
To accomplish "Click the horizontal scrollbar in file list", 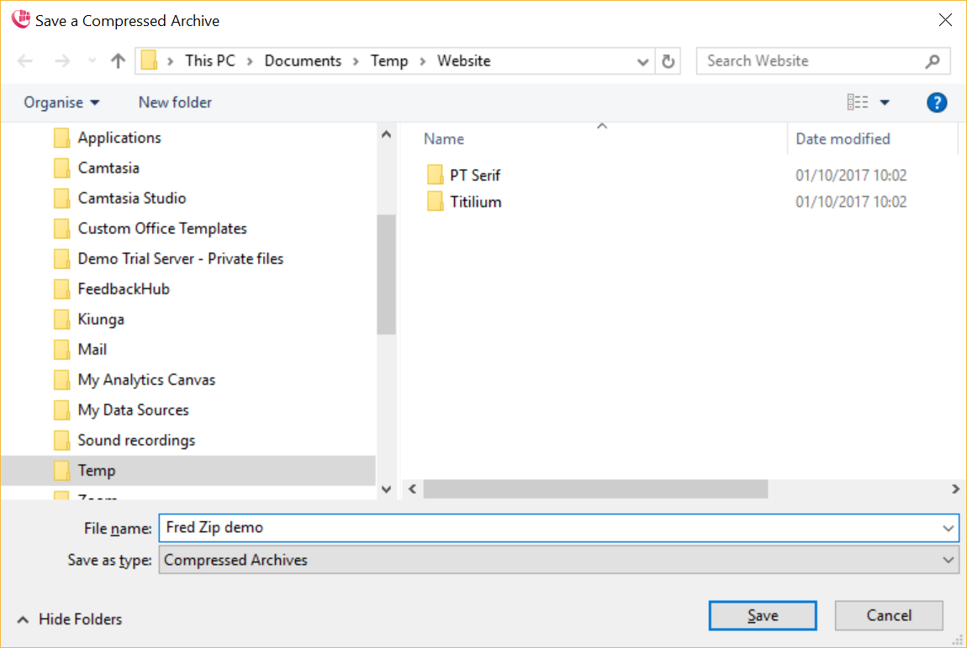I will [x=595, y=488].
